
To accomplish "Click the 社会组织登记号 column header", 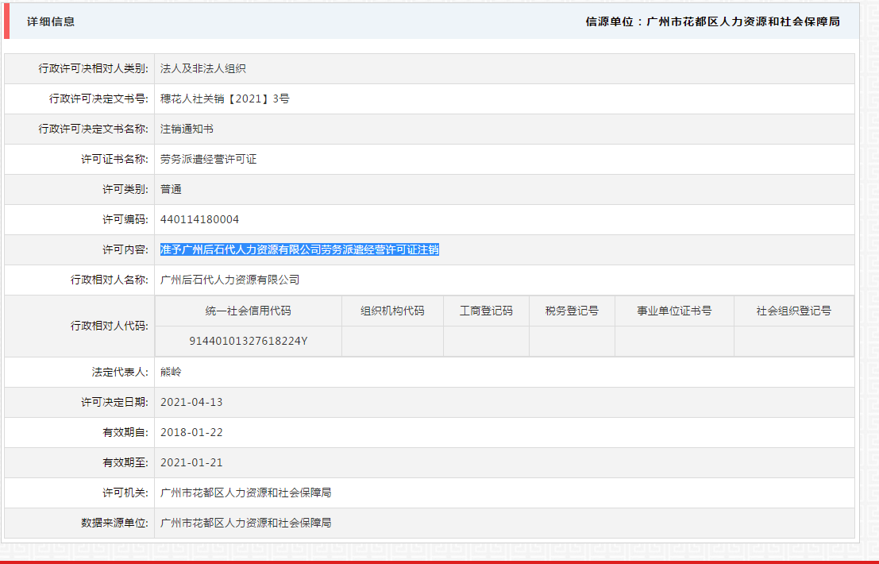I will click(x=794, y=311).
